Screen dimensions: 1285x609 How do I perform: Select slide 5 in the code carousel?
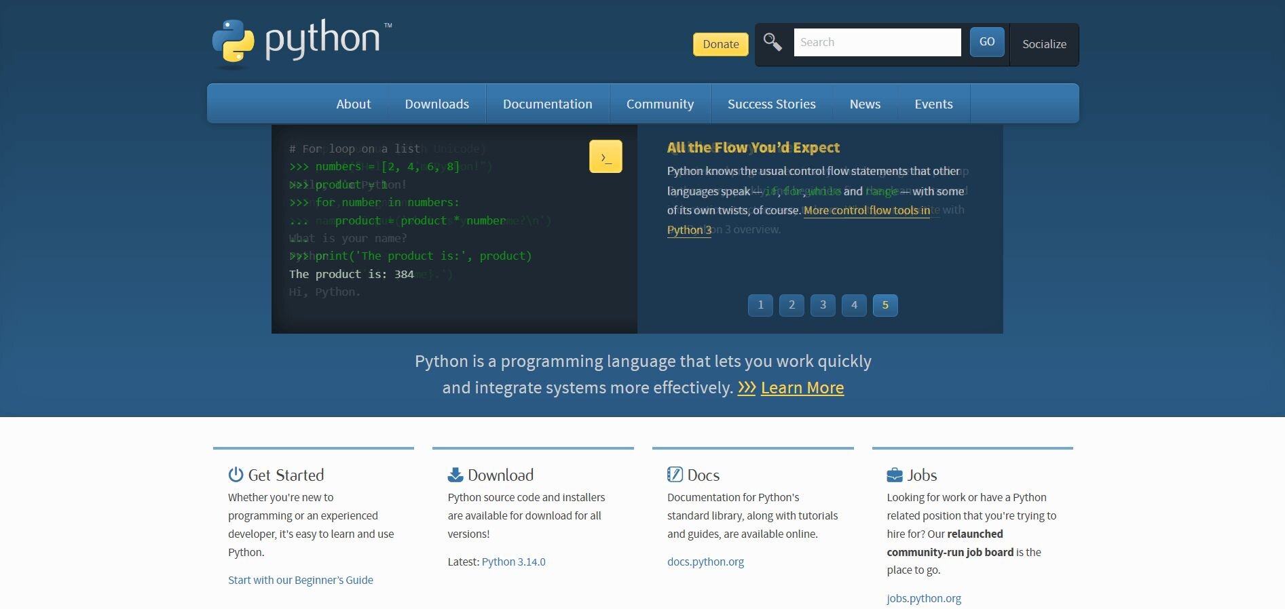(x=885, y=305)
